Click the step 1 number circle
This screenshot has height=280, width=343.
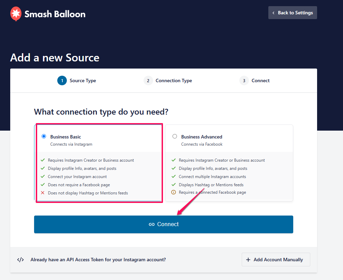click(62, 81)
